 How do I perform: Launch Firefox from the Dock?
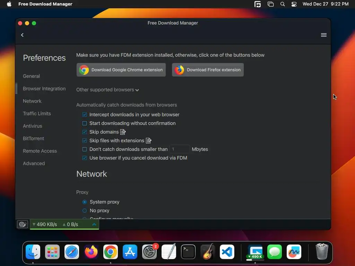[91, 252]
